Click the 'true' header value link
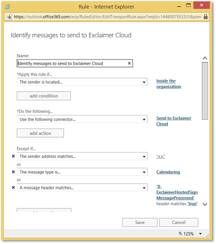 193,204
